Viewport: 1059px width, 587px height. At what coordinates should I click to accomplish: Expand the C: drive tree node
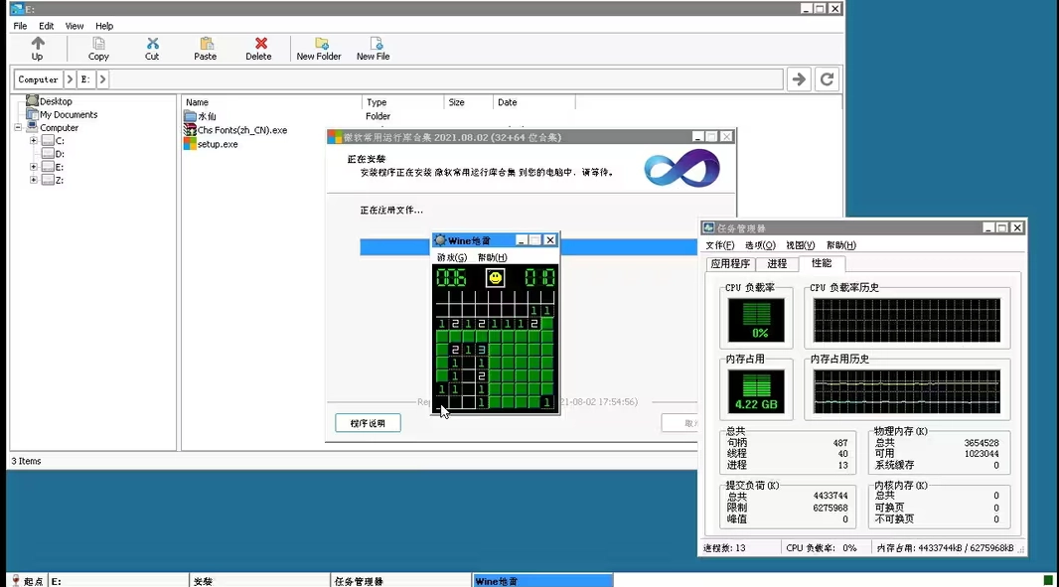(34, 141)
